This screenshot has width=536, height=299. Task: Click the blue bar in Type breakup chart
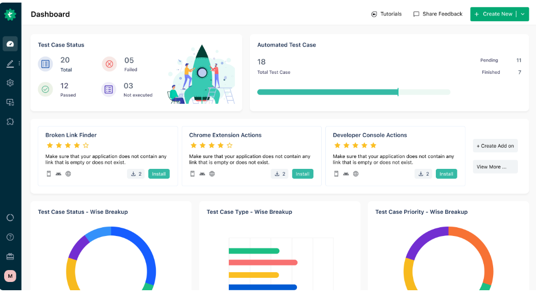(262, 287)
